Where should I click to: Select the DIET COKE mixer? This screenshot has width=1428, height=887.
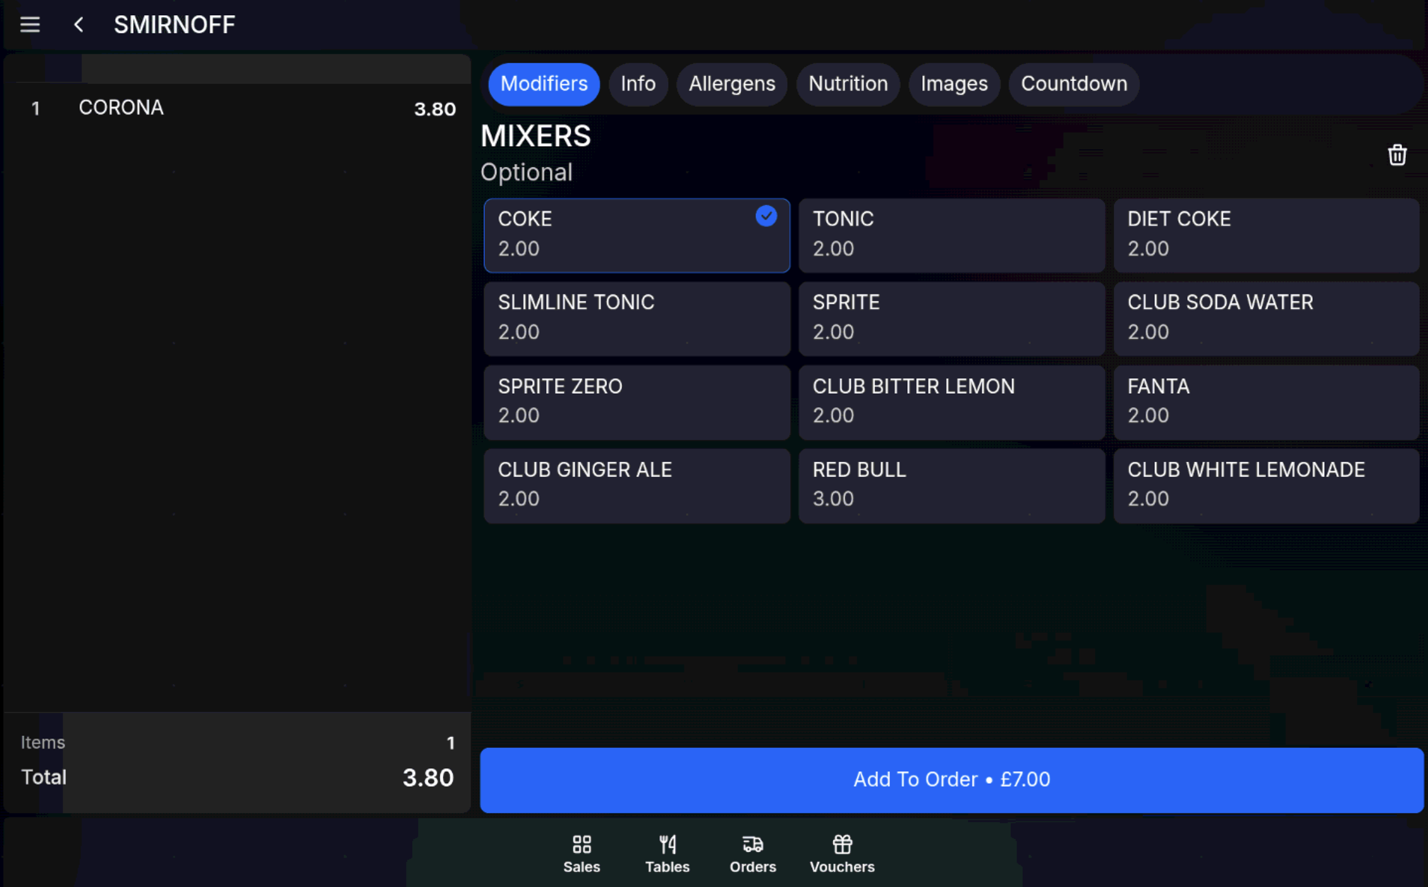coord(1266,235)
